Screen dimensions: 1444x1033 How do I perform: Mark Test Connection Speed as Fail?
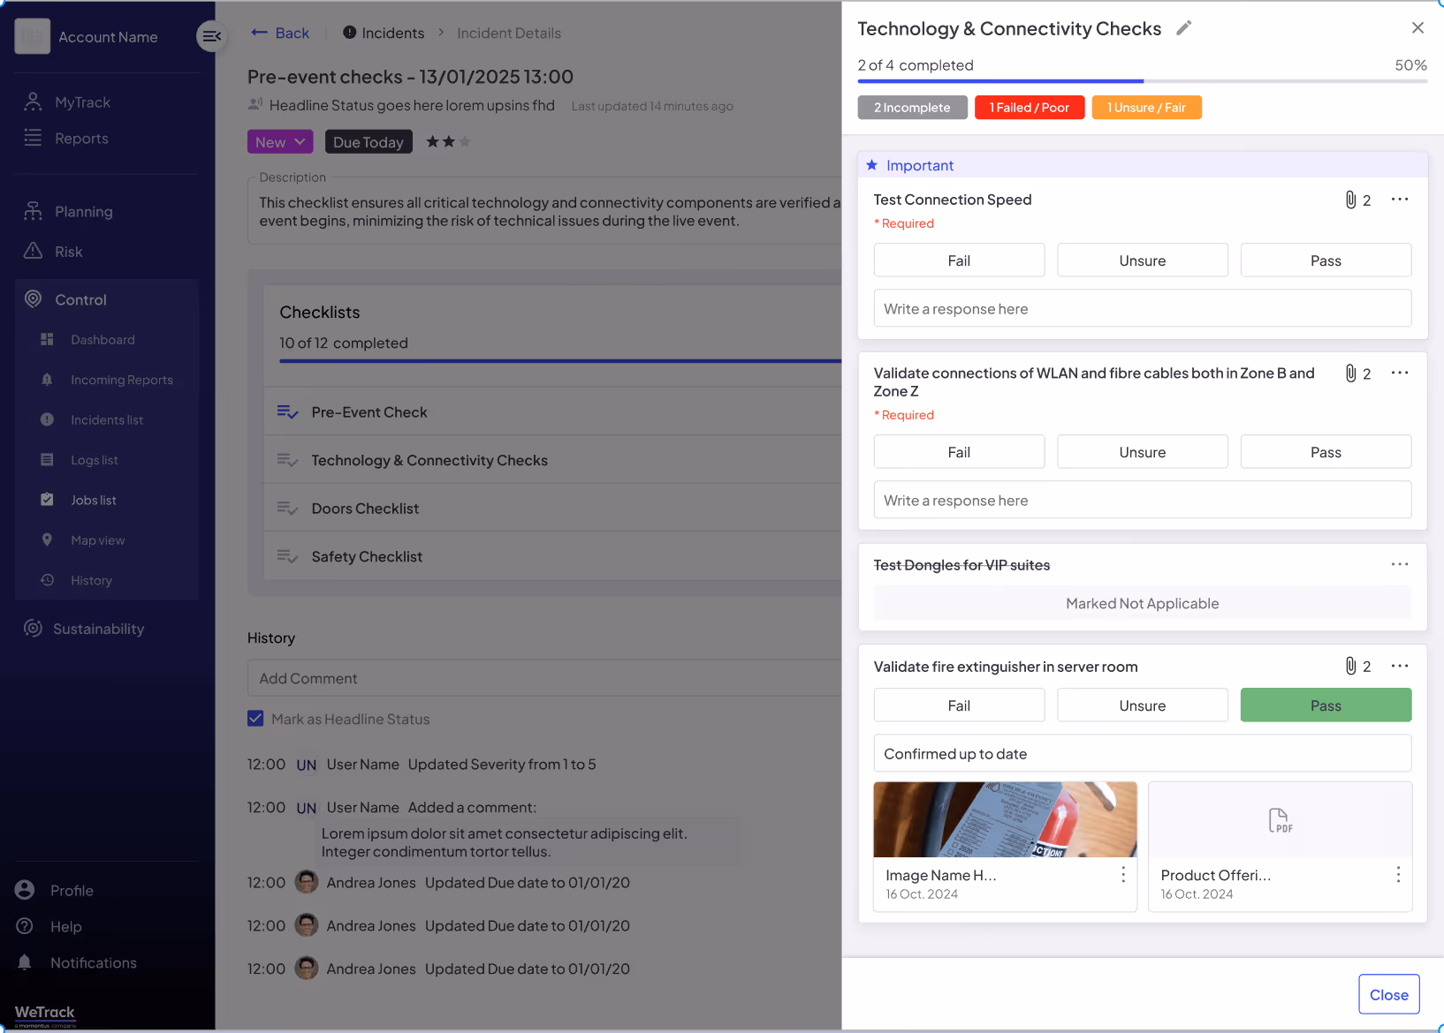click(959, 260)
